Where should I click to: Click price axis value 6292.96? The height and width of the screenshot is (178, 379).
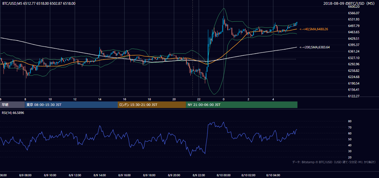pyautogui.click(x=354, y=64)
